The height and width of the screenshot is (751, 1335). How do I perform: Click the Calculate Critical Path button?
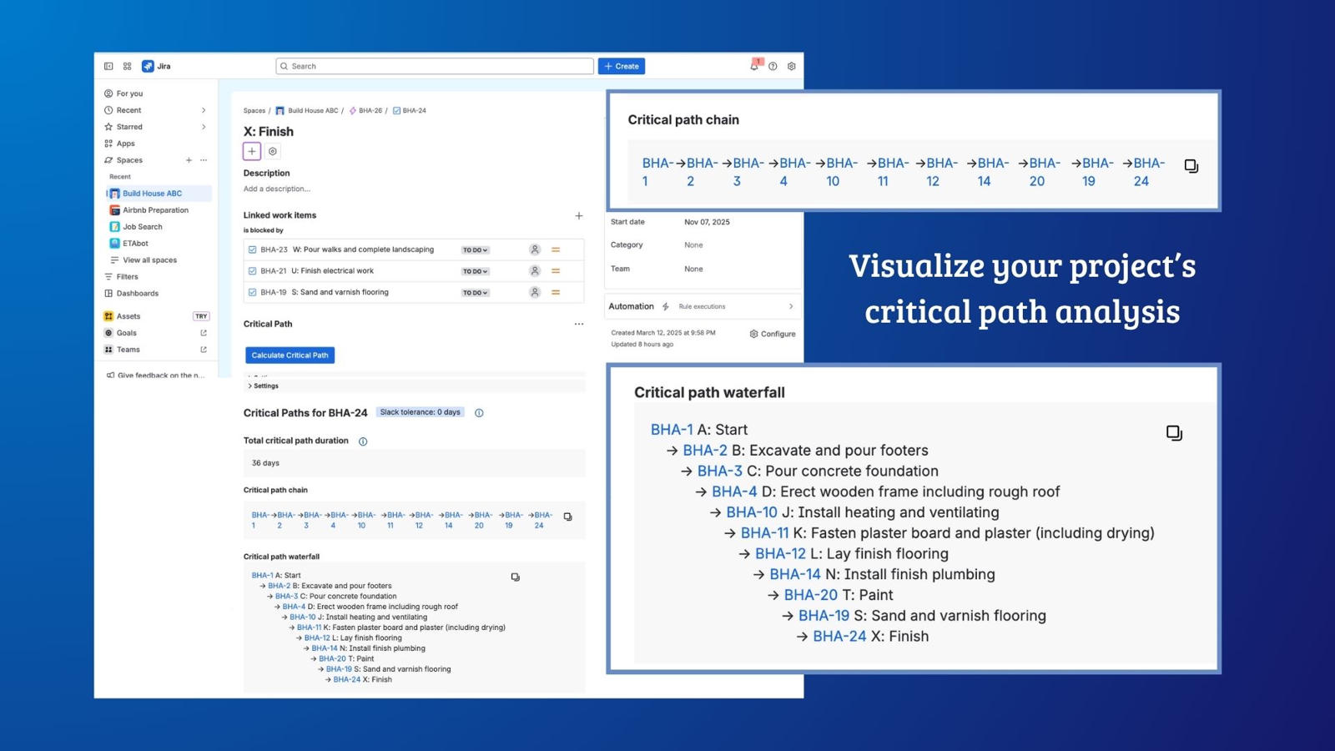click(x=290, y=355)
